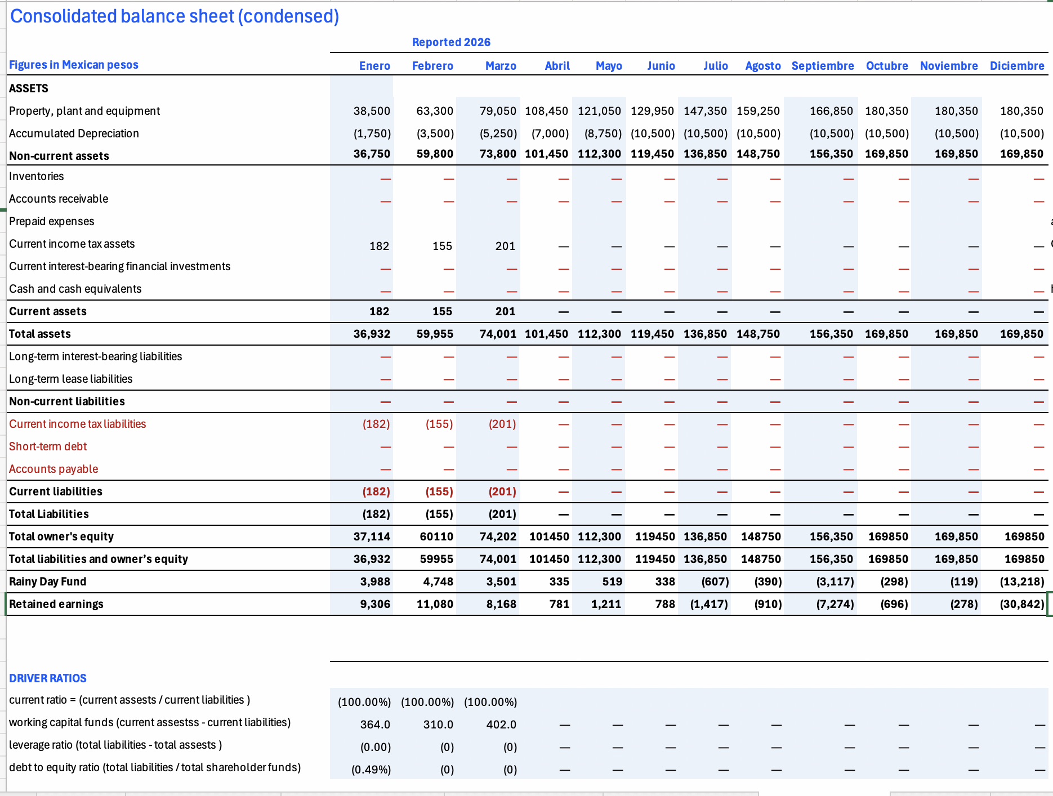Select the current ratio formula label
The height and width of the screenshot is (796, 1053).
(x=130, y=700)
